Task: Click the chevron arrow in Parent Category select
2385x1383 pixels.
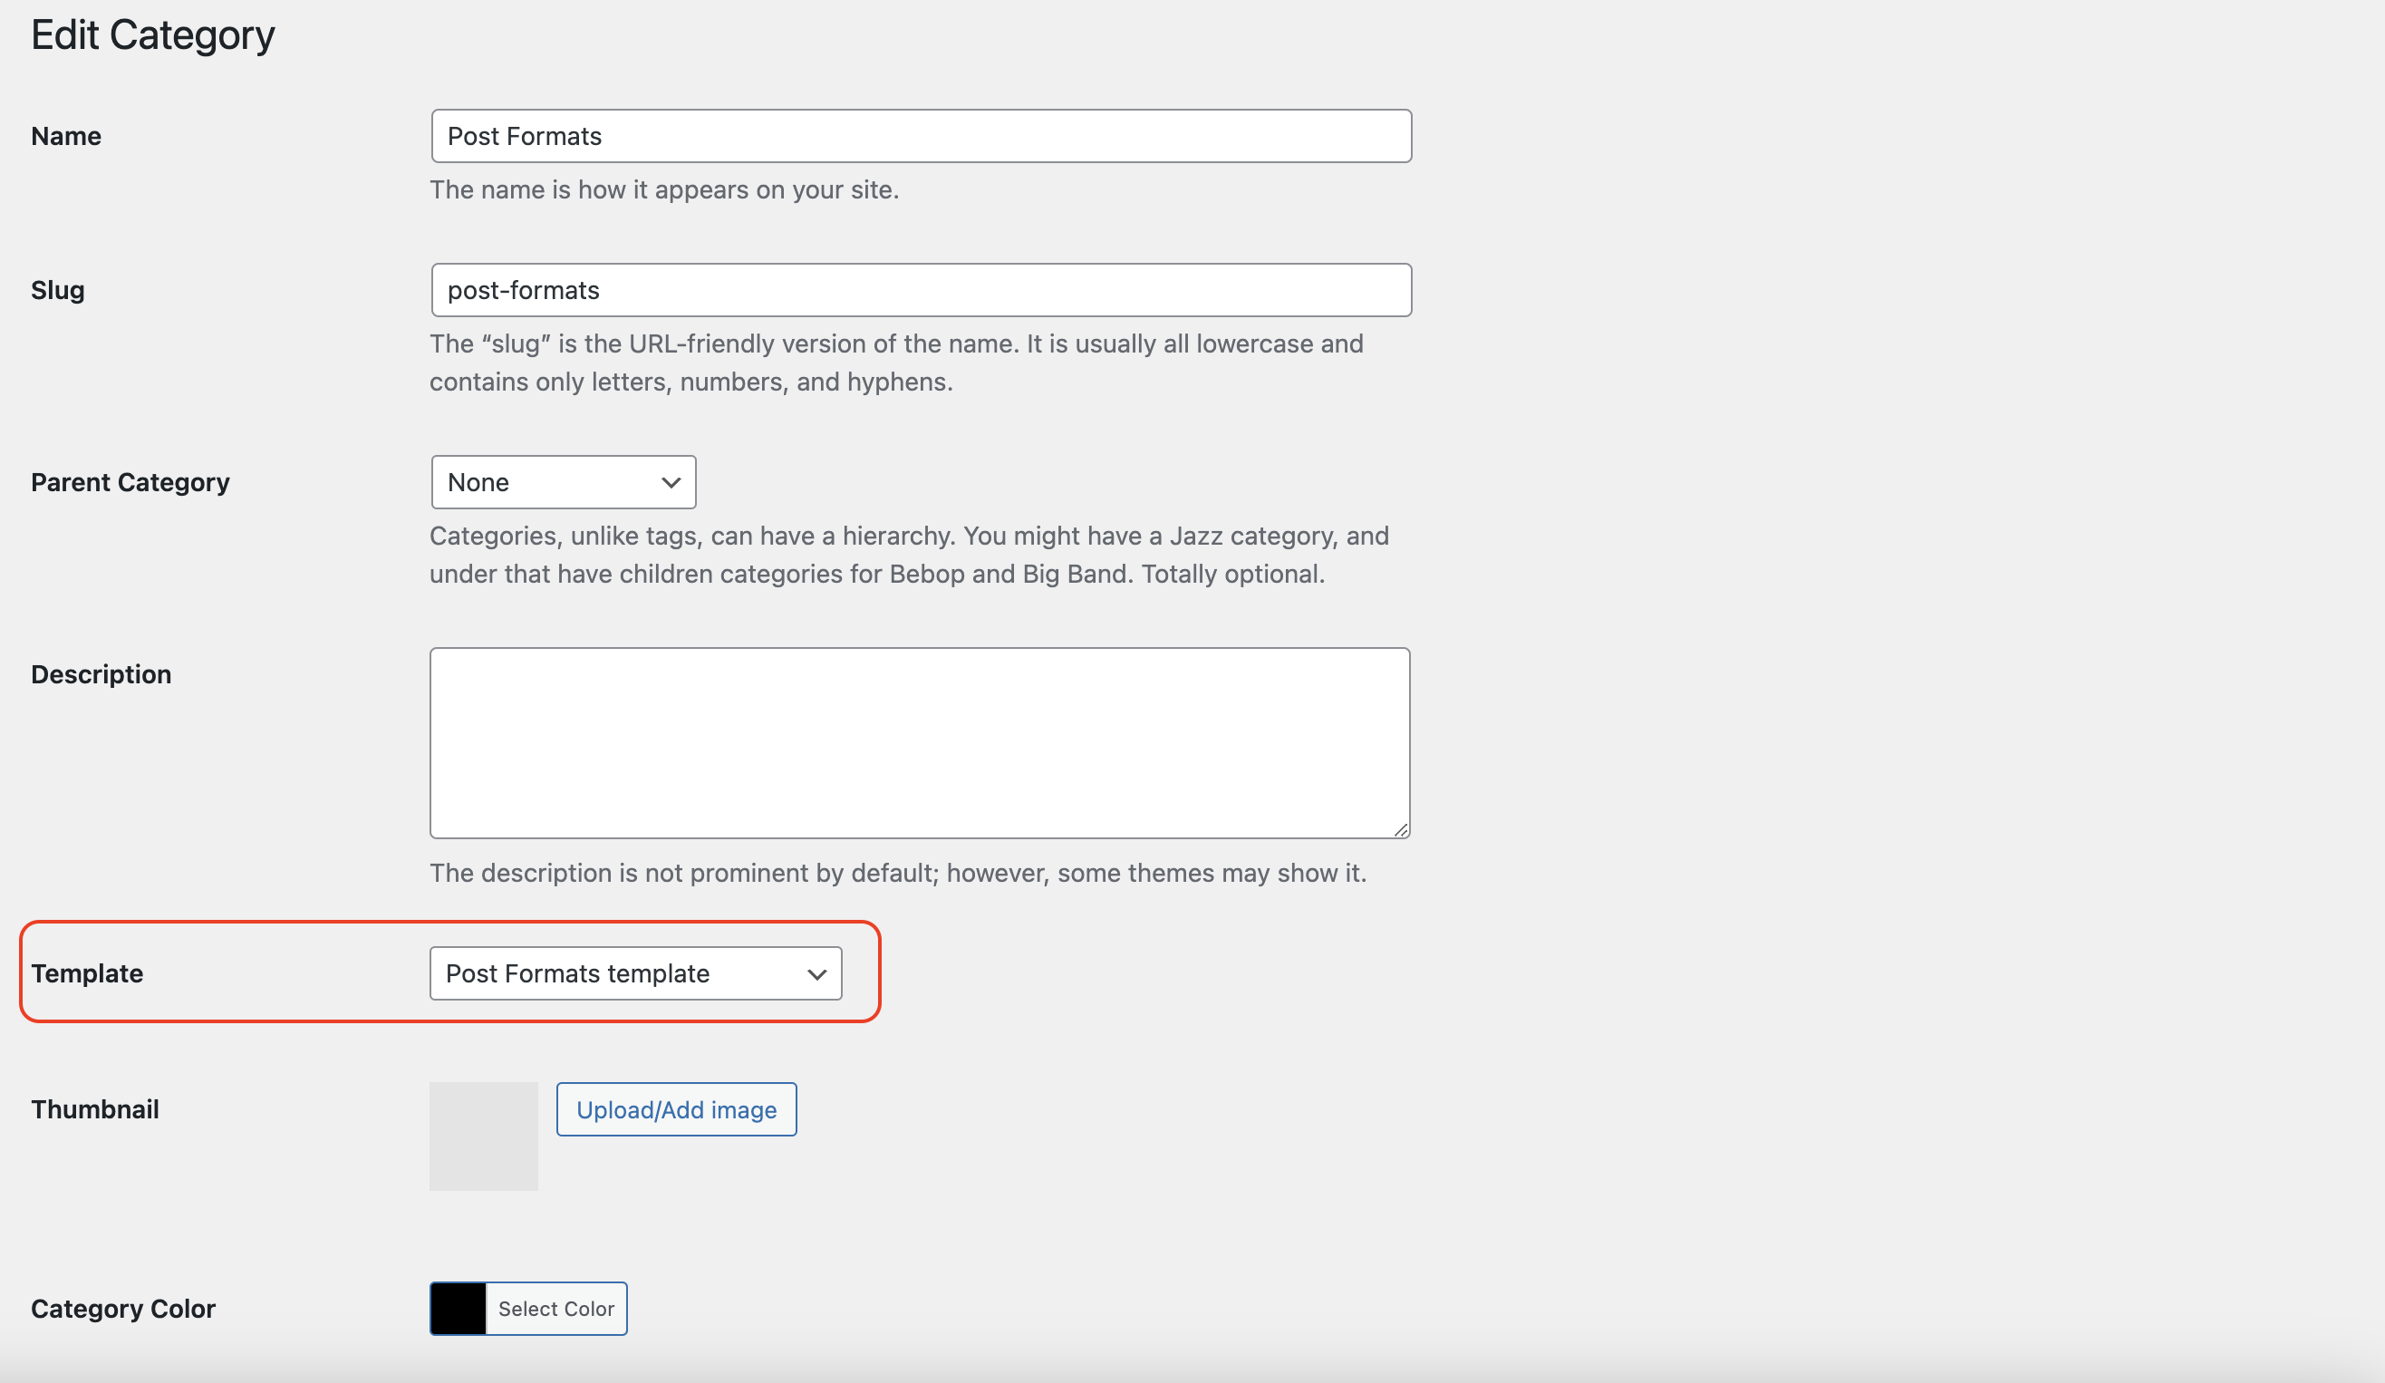Action: (671, 483)
